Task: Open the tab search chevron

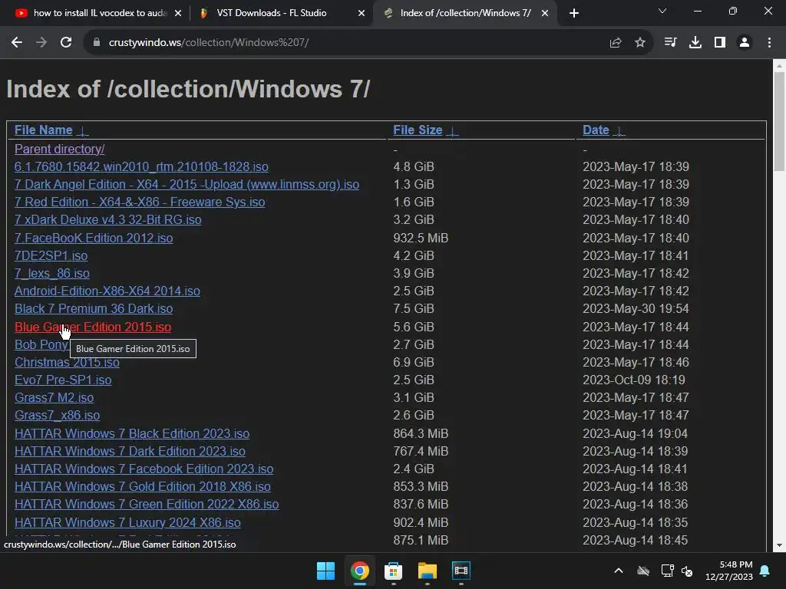Action: [x=662, y=11]
